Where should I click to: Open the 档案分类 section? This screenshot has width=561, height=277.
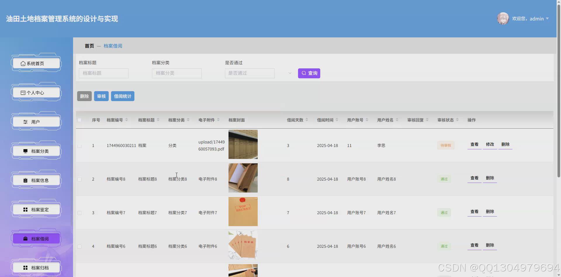[36, 151]
